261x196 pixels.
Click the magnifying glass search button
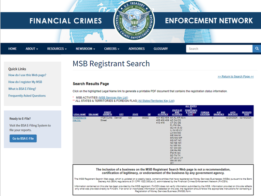(257, 49)
